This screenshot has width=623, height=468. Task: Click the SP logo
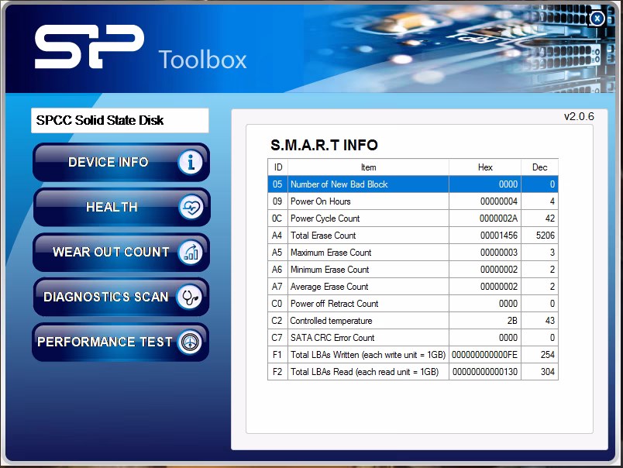point(89,46)
